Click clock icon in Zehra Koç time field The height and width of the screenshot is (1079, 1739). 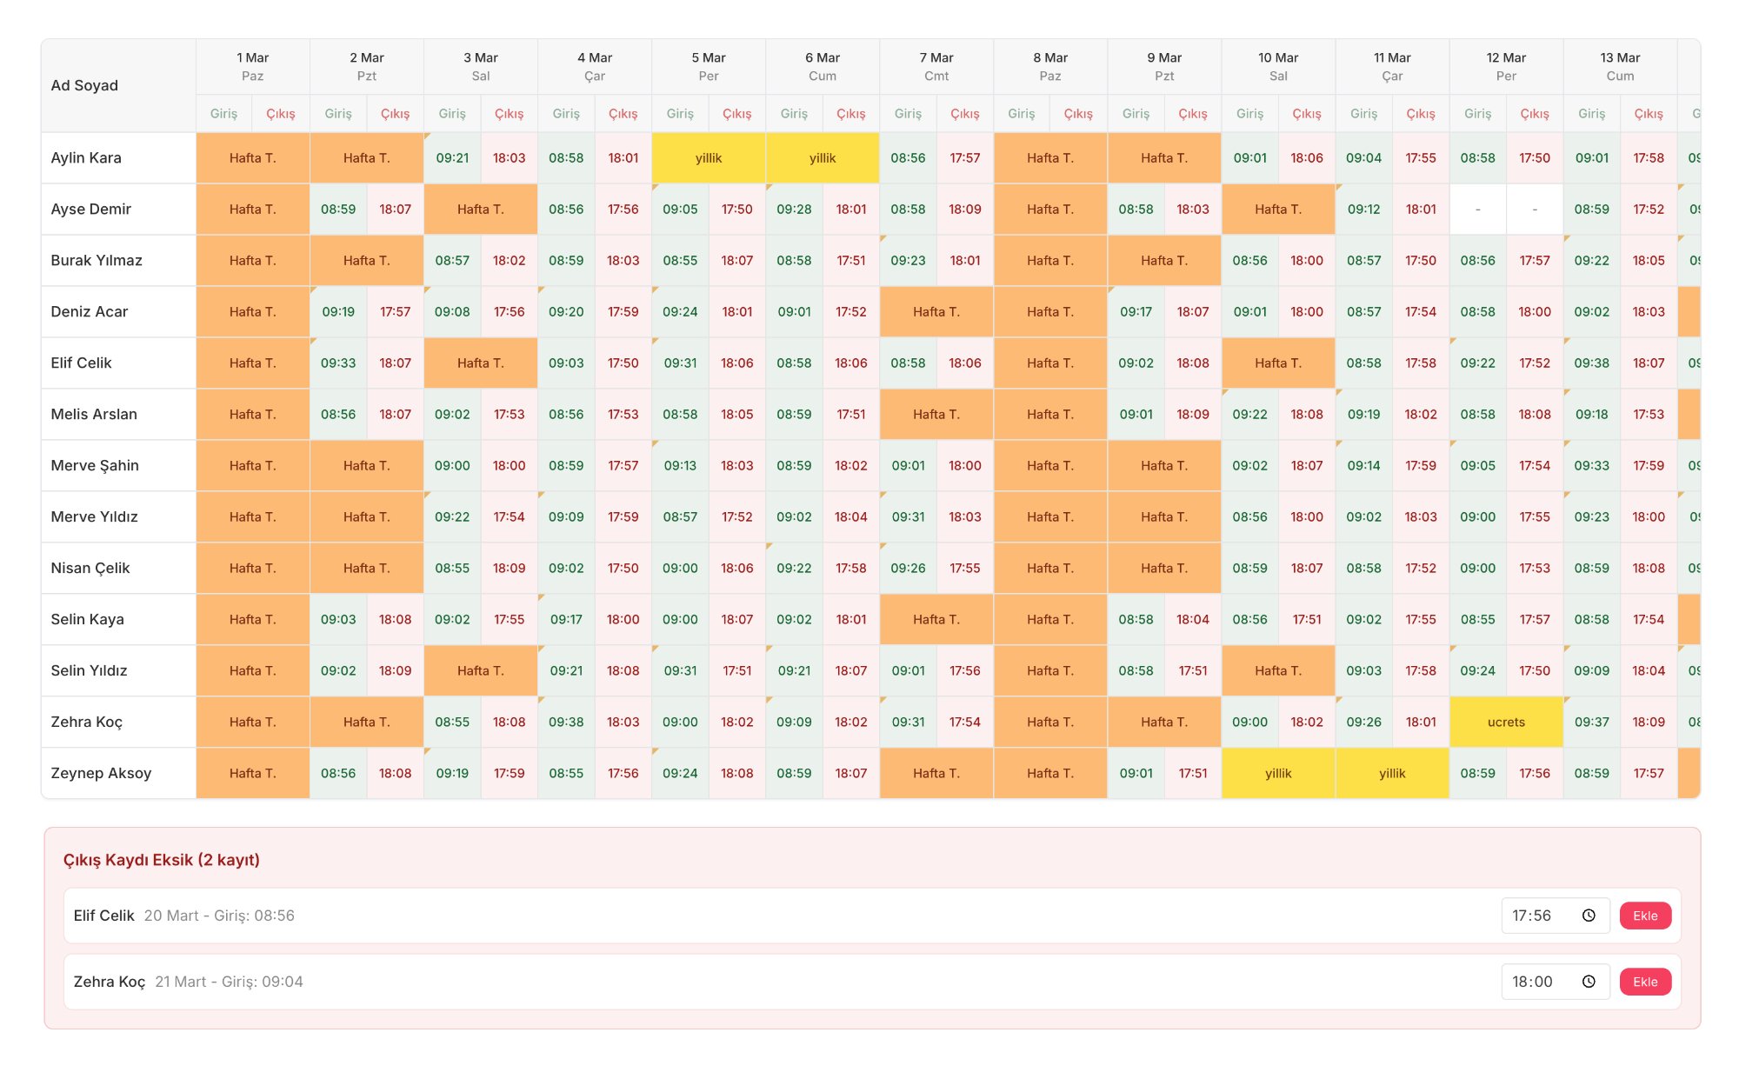pos(1589,982)
